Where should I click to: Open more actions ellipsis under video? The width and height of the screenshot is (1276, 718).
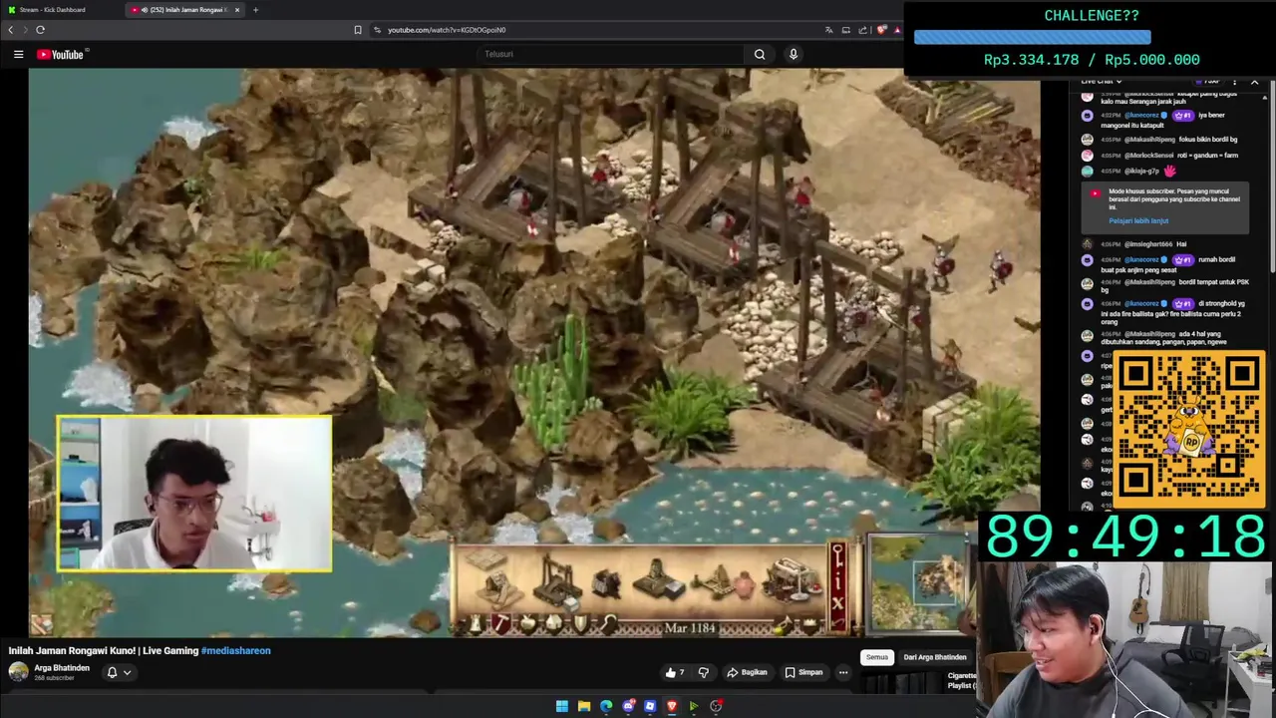[x=843, y=672]
